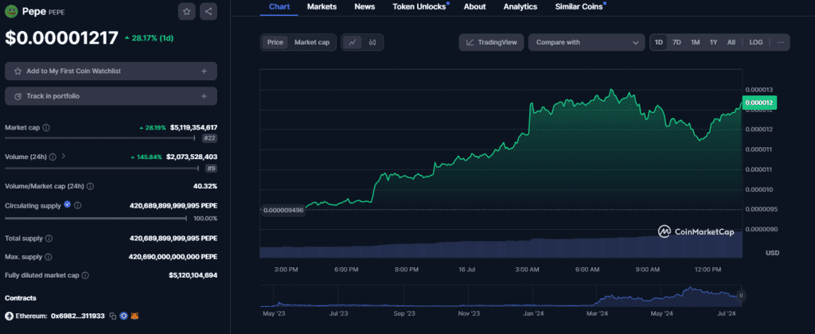Viewport: 815px width, 334px height.
Task: Click the range handle on mini timeline
Action: pos(741,295)
